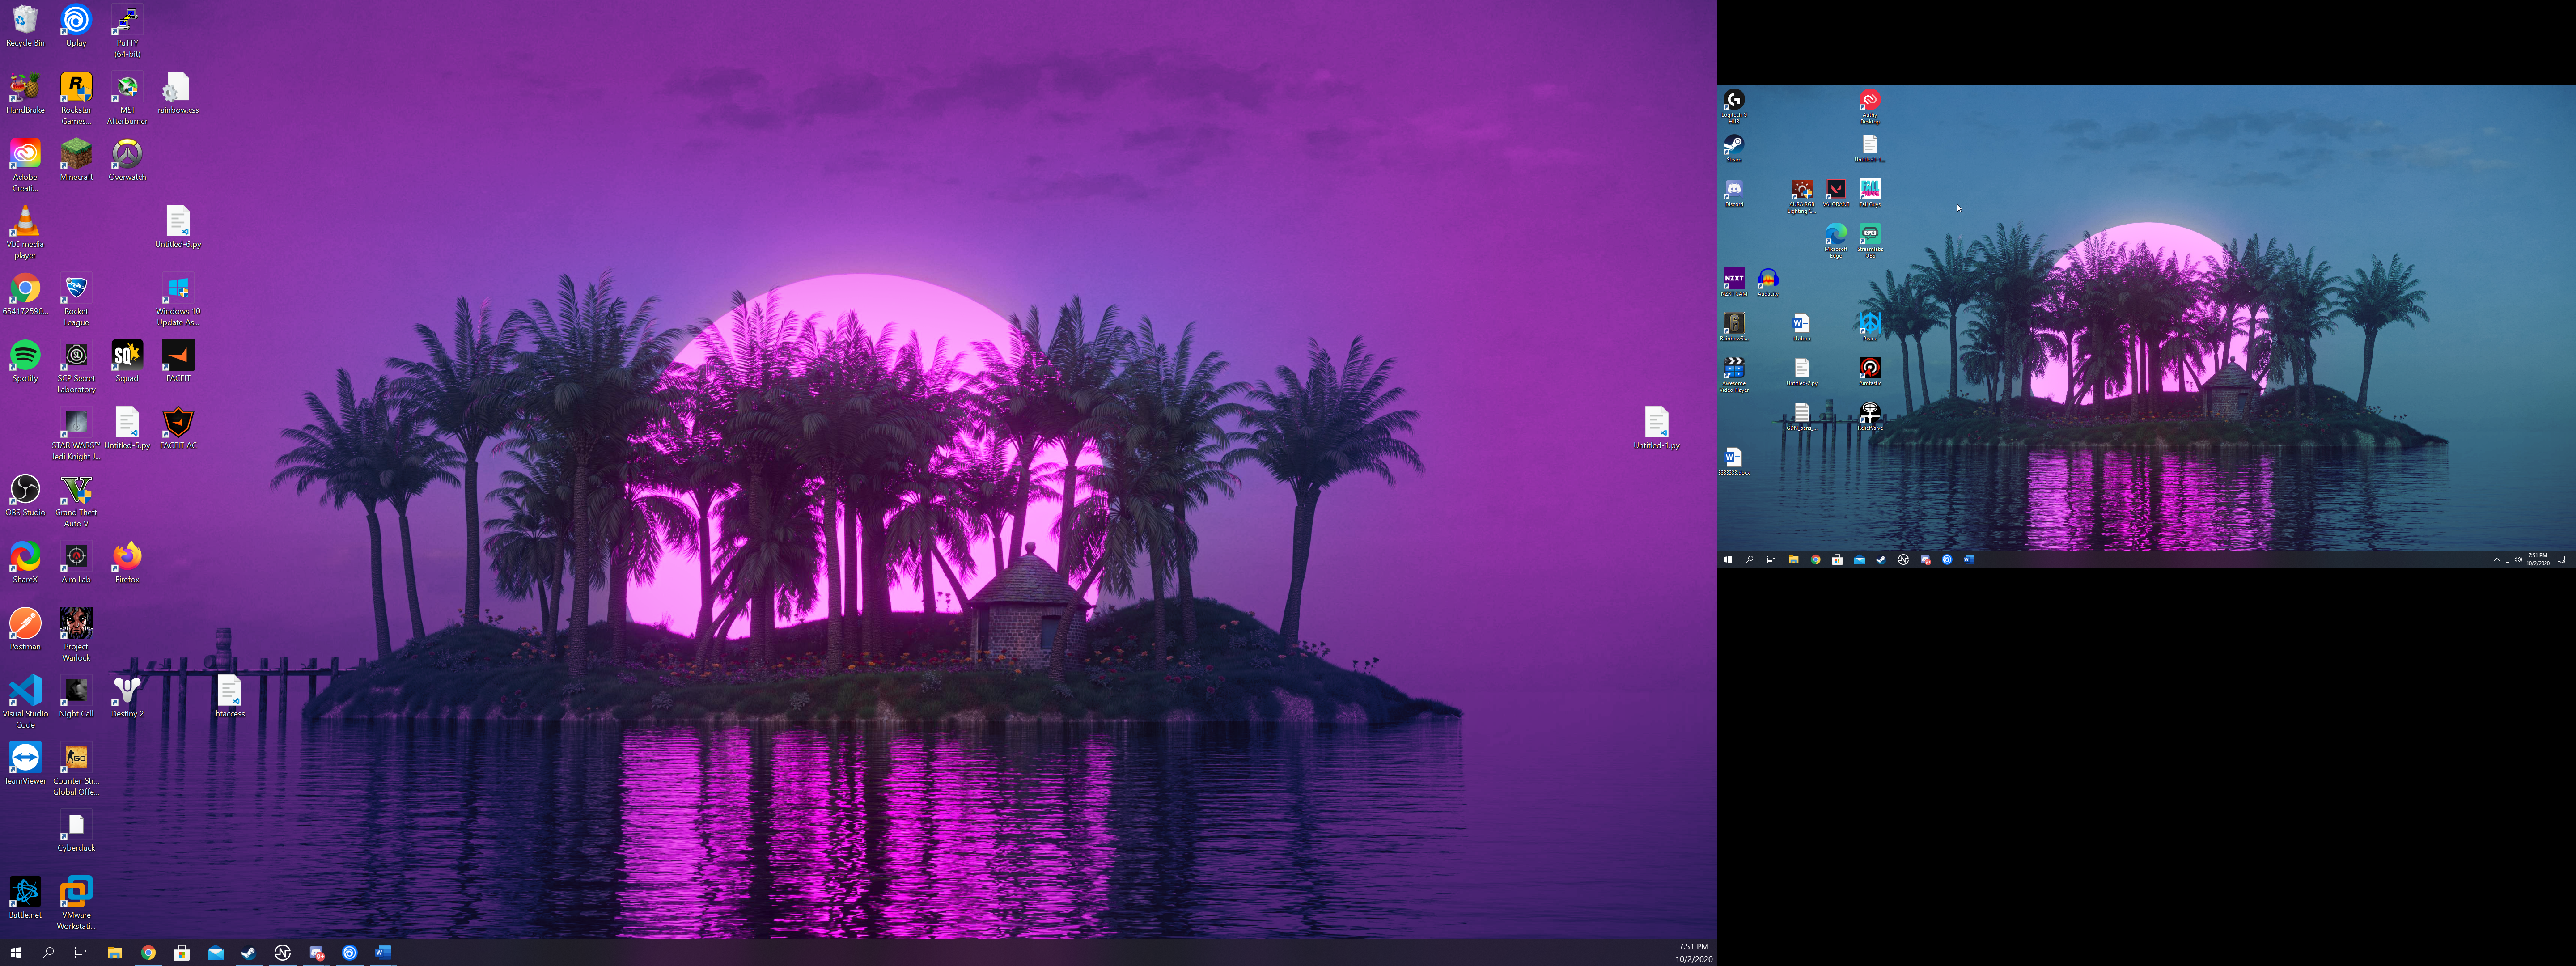Select the rainbow.css file on desktop
This screenshot has height=966, width=2576.
[x=178, y=88]
